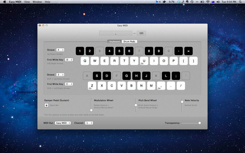Play the white Q key
245x153 pixels.
point(85,61)
